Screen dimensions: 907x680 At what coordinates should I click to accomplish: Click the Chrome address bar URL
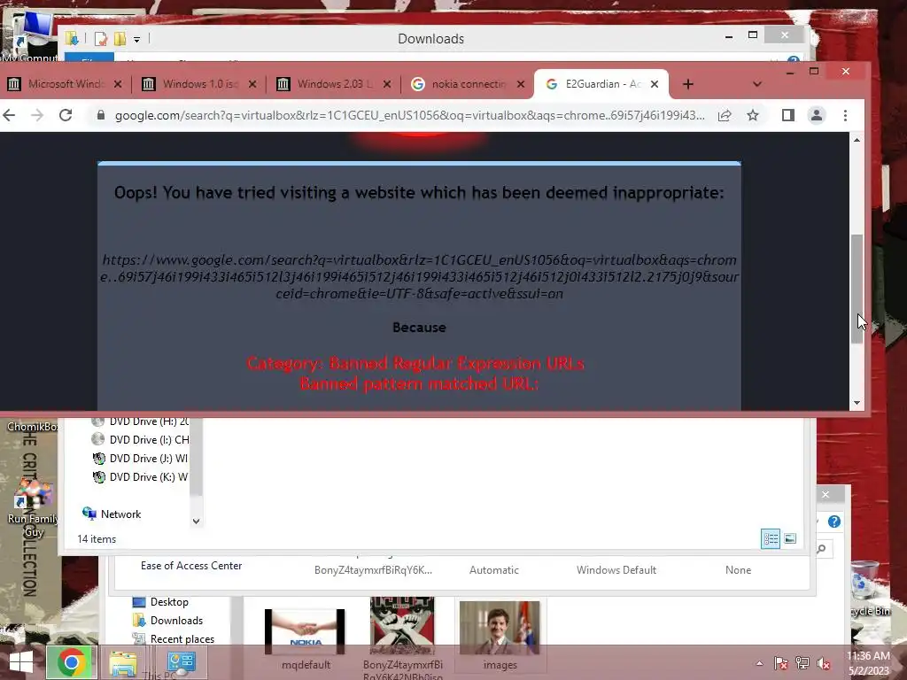[x=409, y=115]
